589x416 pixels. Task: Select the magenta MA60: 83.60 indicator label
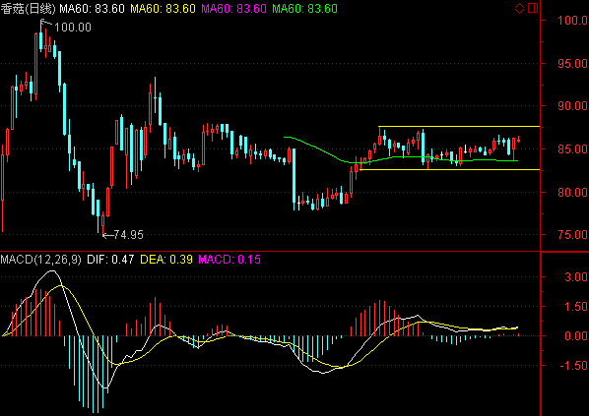tap(233, 9)
